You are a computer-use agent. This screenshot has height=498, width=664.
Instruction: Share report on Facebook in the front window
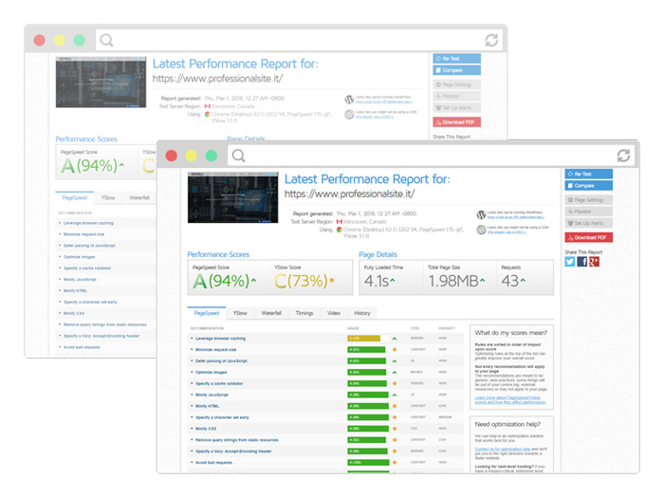(x=582, y=261)
